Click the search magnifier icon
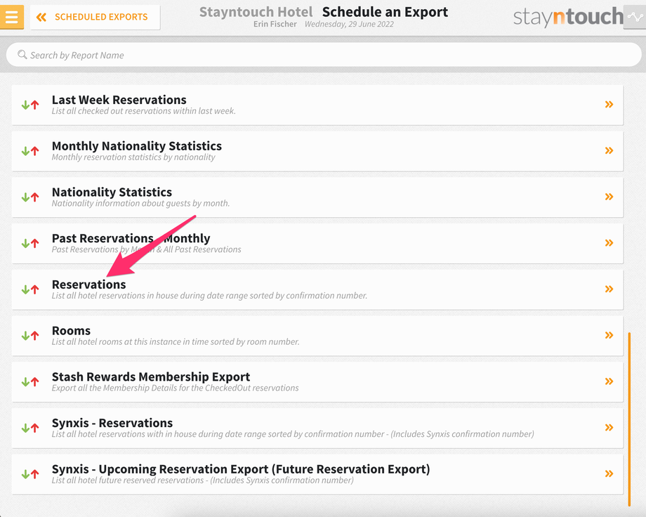 (22, 54)
